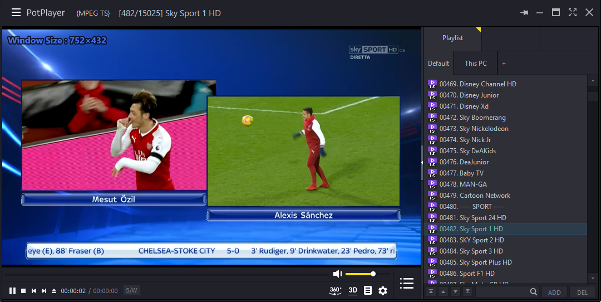
Task: Select 00473. Sky Nickelodeon
Action: (x=506, y=128)
